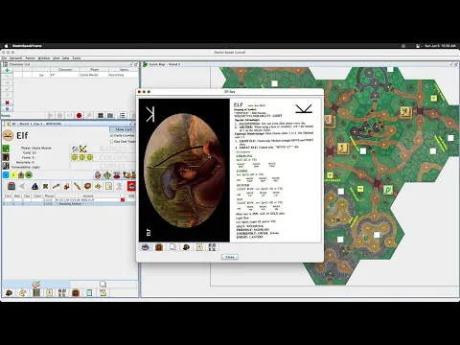This screenshot has height=345, width=460.
Task: Click the yellow chit in Elf panel
Action: 13,174
